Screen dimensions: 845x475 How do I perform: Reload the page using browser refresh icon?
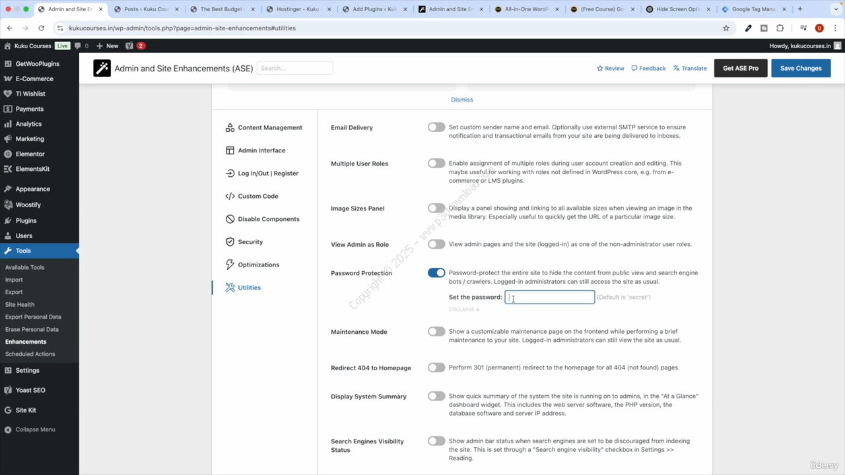point(41,28)
